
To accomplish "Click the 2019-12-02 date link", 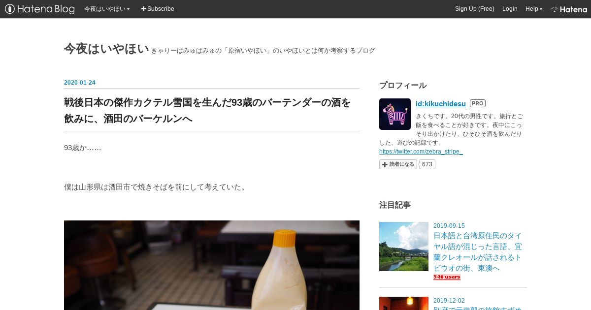I will [x=449, y=301].
